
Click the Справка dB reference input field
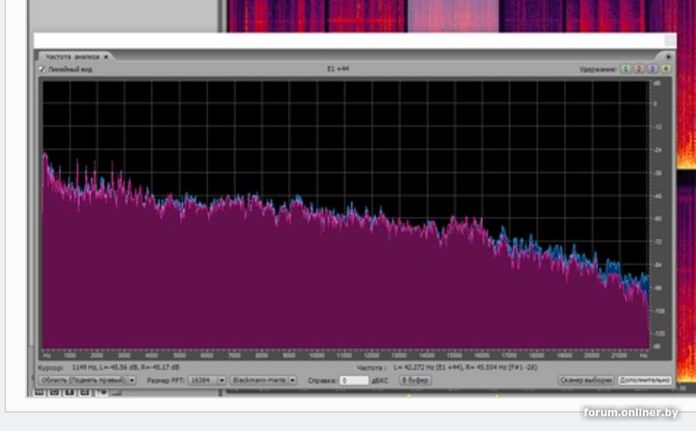tap(354, 381)
